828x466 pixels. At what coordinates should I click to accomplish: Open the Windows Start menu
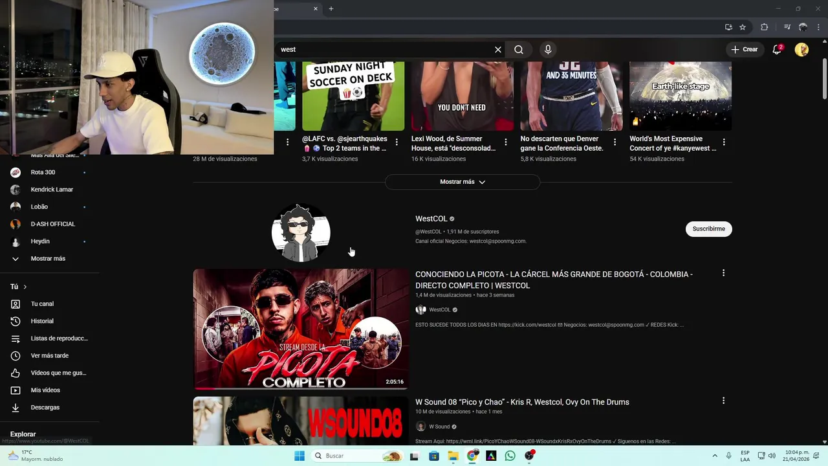[299, 456]
